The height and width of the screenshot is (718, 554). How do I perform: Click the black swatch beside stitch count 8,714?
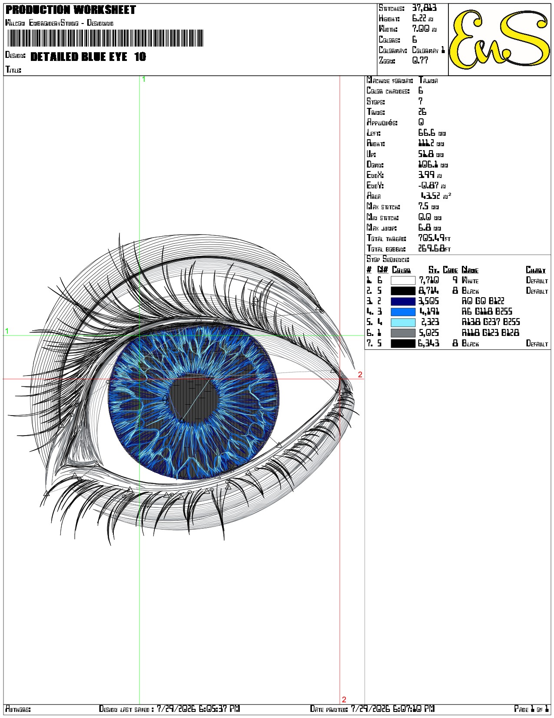(403, 291)
